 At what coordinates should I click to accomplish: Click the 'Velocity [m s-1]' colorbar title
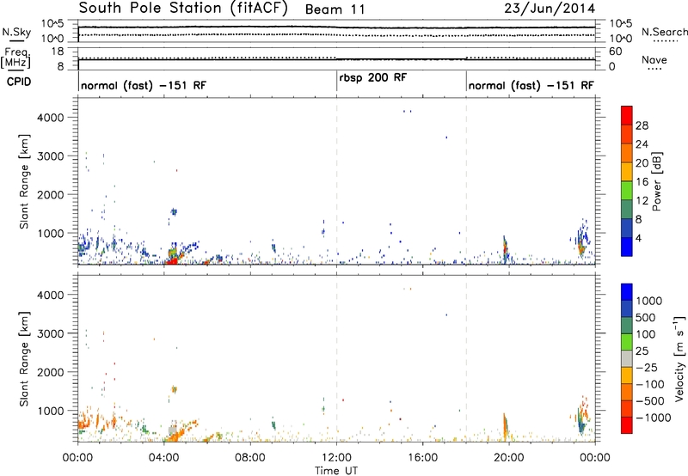click(679, 358)
